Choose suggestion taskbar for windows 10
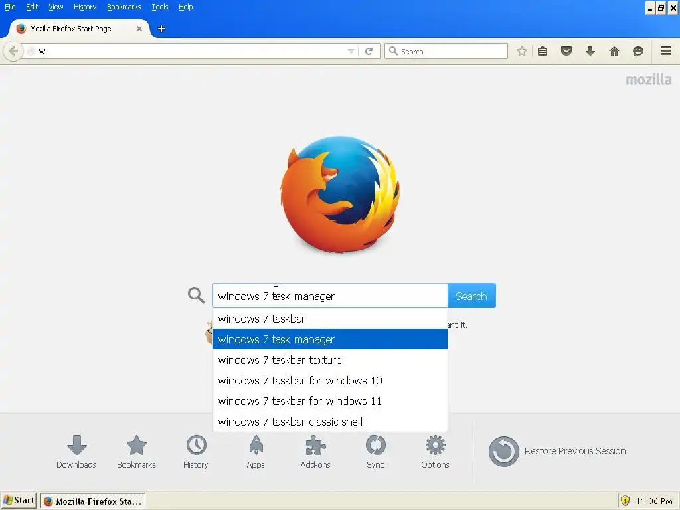680x510 pixels. pos(330,381)
